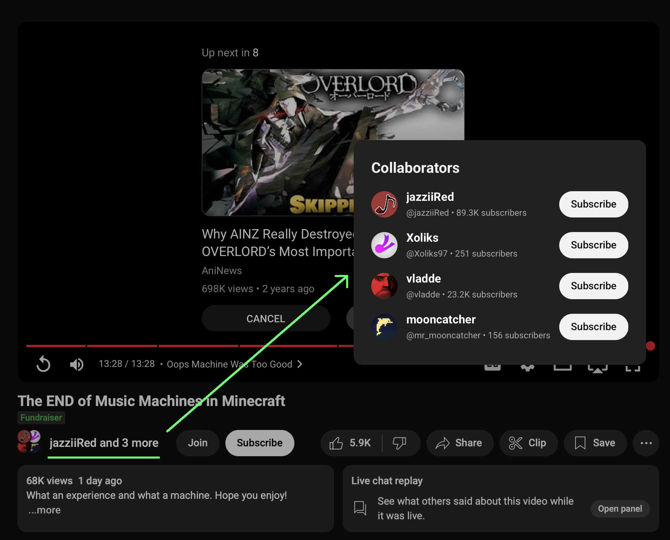Click the Share arrow button

point(460,443)
